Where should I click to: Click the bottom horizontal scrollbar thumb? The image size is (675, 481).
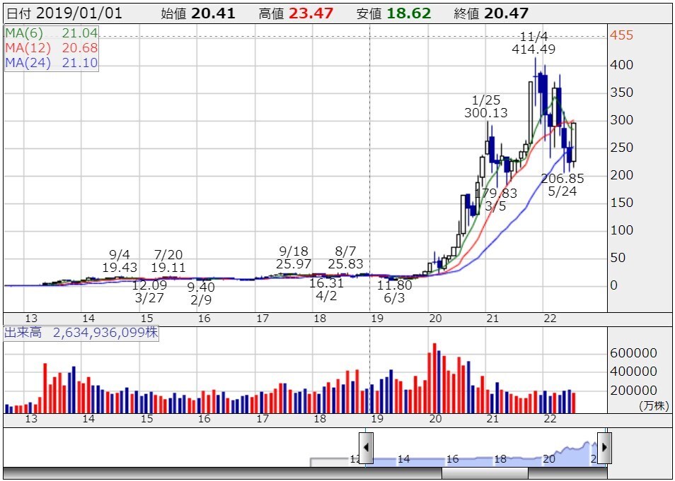(485, 473)
